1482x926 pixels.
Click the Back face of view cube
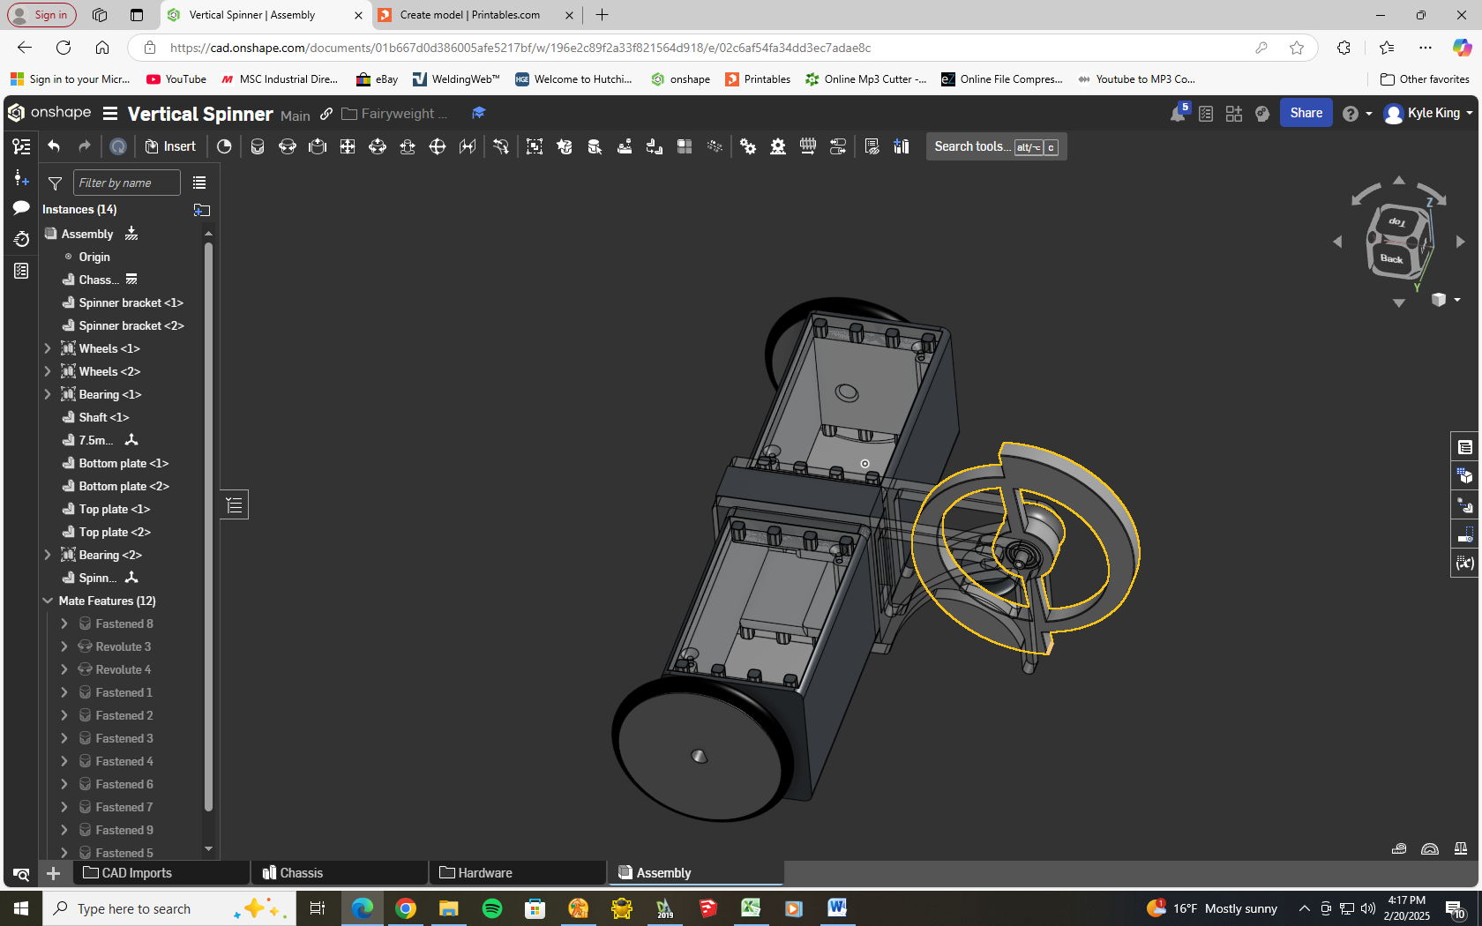point(1391,258)
